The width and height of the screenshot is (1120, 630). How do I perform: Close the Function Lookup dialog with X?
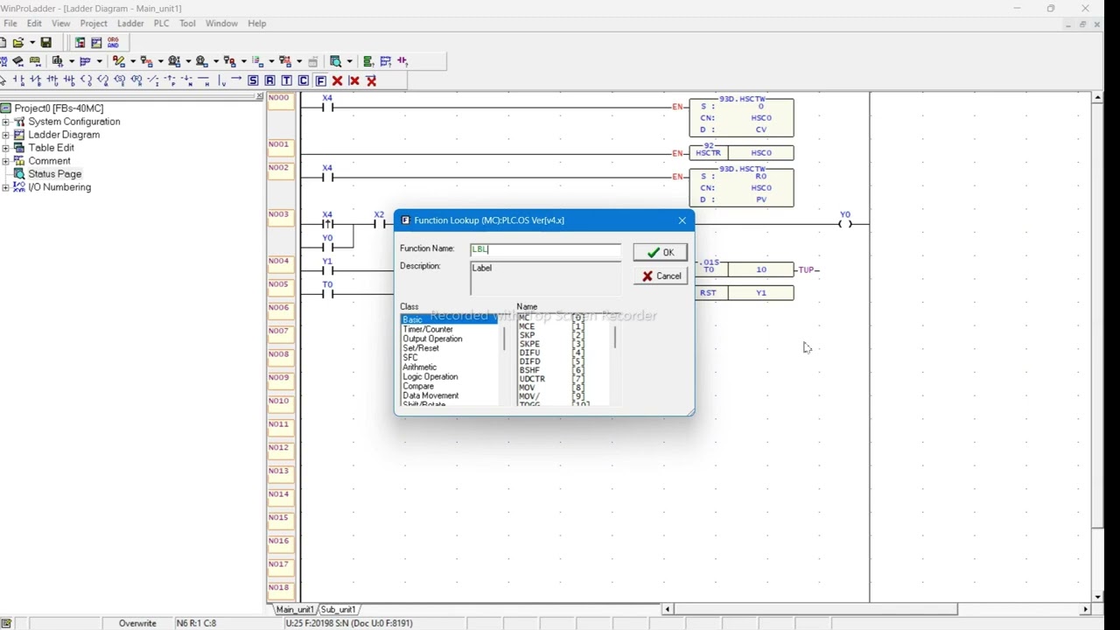[x=682, y=220]
